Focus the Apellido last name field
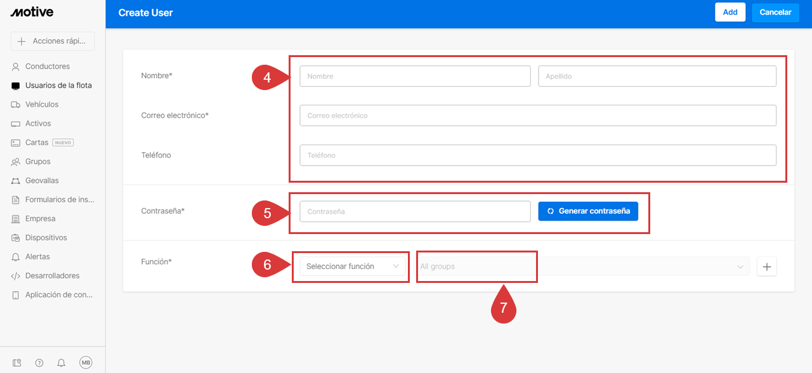This screenshot has width=812, height=373. click(x=657, y=76)
